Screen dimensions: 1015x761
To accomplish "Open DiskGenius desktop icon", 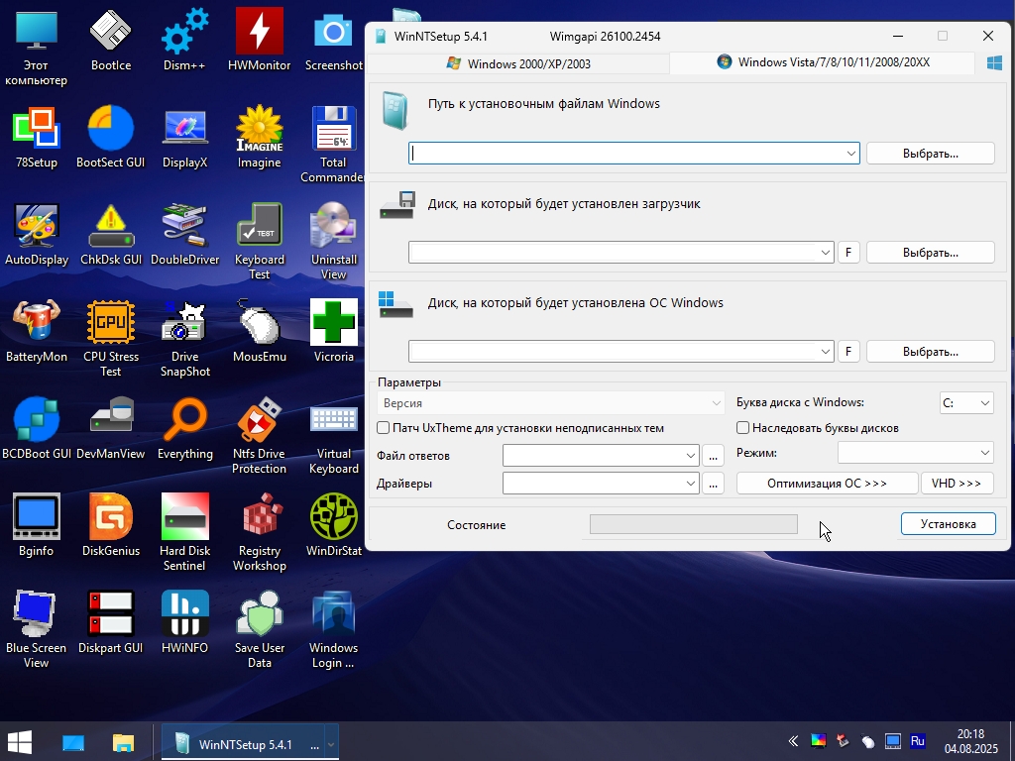I will click(x=111, y=525).
